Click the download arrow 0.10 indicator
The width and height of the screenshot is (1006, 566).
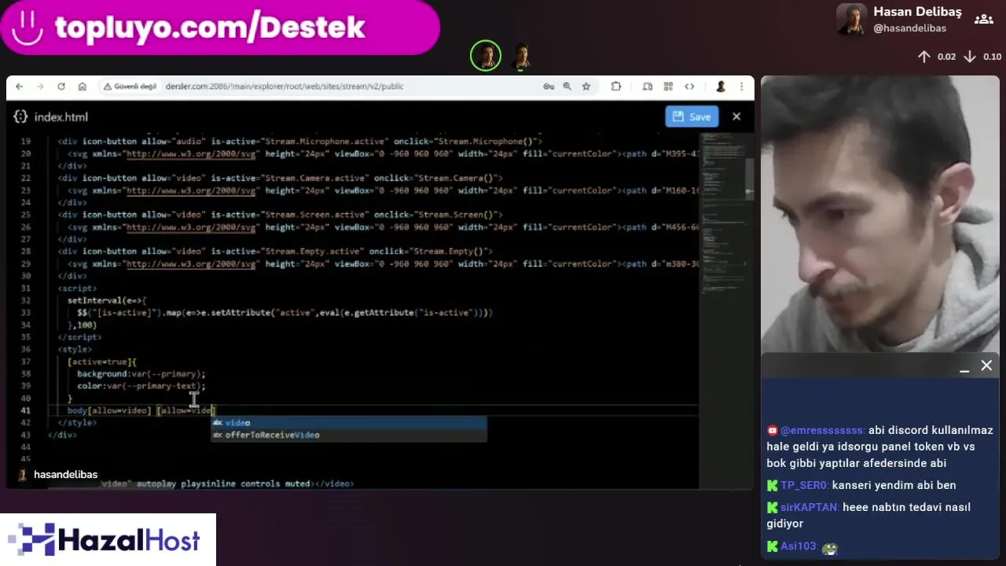982,57
